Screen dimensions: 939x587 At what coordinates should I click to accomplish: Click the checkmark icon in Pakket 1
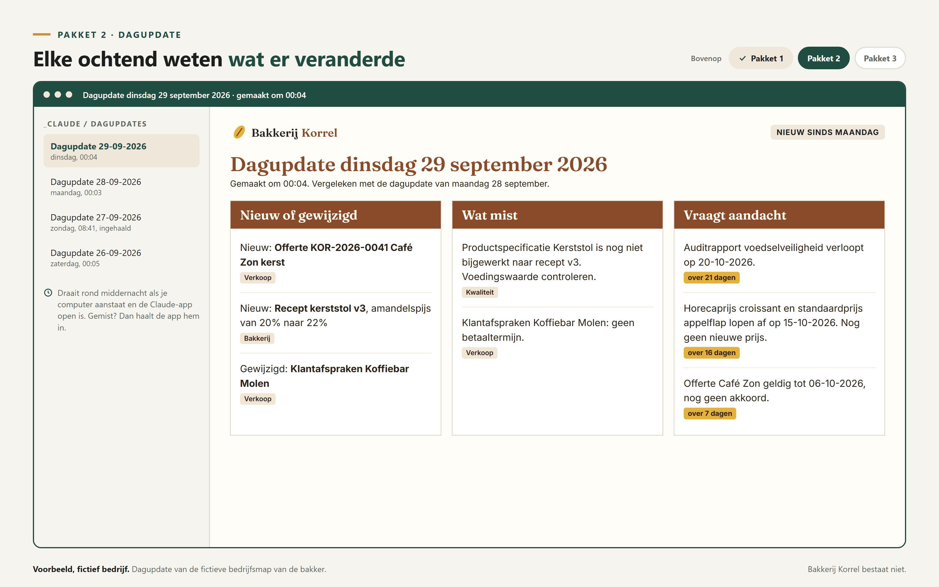click(742, 59)
